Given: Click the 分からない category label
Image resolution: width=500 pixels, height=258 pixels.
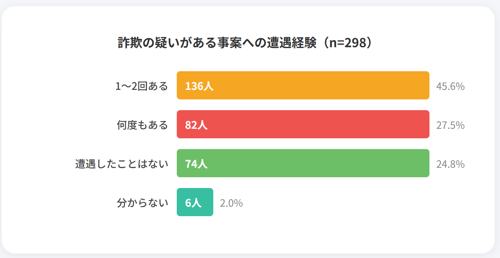Looking at the screenshot, I should pos(142,203).
